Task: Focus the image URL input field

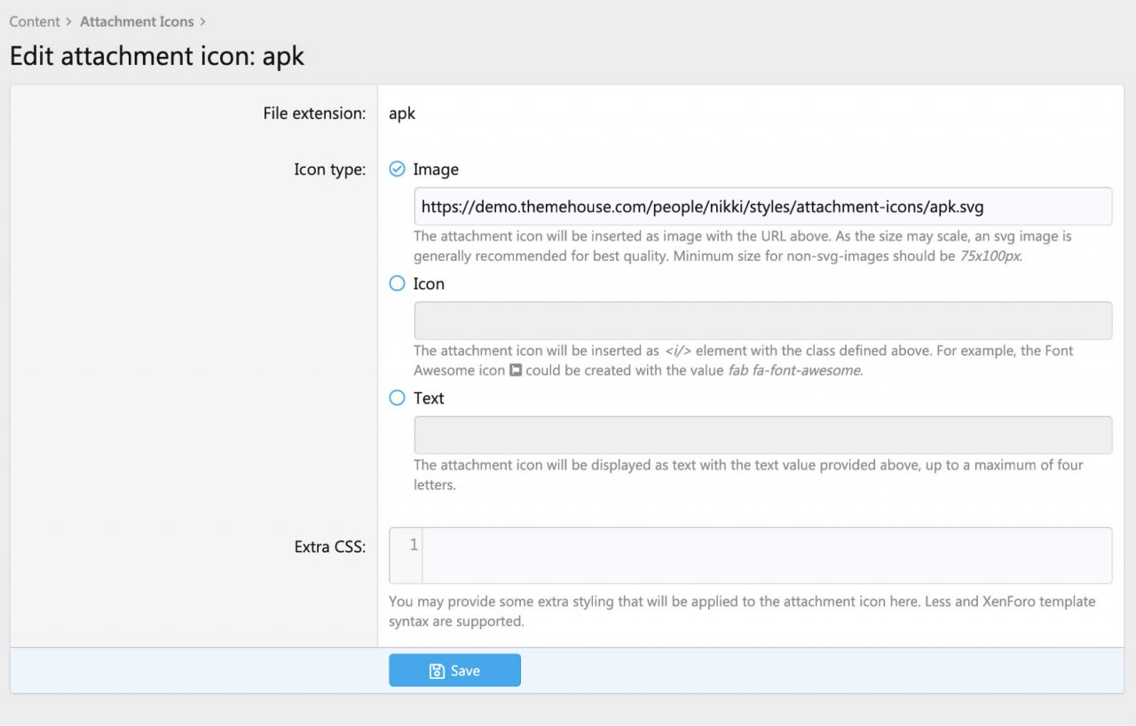Action: [762, 207]
